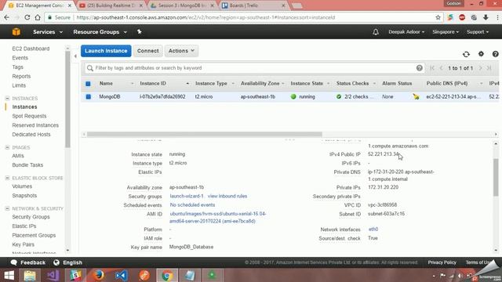Screen dimensions: 502x282
Task: Reload the browser page
Action: click(27, 17)
